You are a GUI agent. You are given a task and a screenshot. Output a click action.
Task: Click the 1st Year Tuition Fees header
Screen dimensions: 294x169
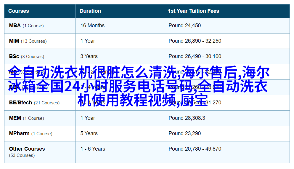pos(193,11)
